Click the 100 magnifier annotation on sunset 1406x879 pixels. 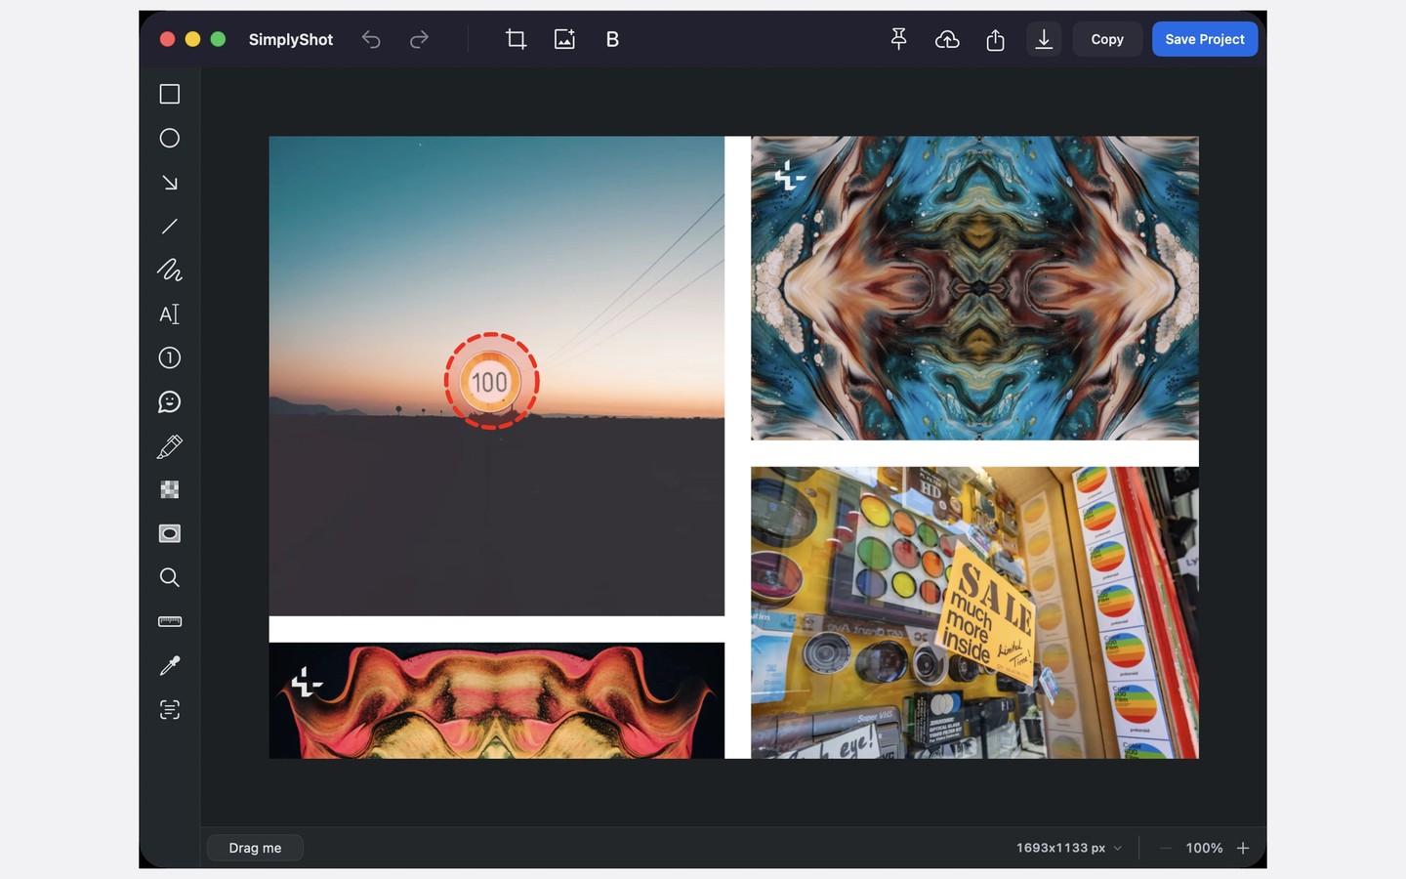coord(491,381)
